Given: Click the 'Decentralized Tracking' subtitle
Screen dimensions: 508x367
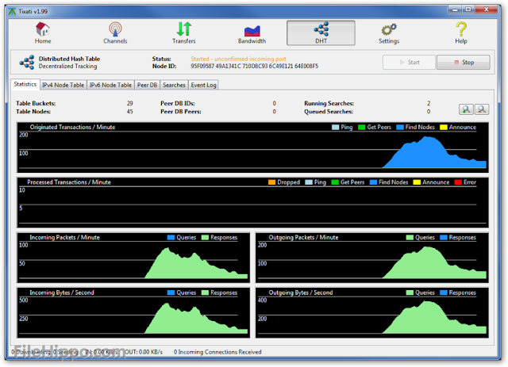Looking at the screenshot, I should 67,66.
